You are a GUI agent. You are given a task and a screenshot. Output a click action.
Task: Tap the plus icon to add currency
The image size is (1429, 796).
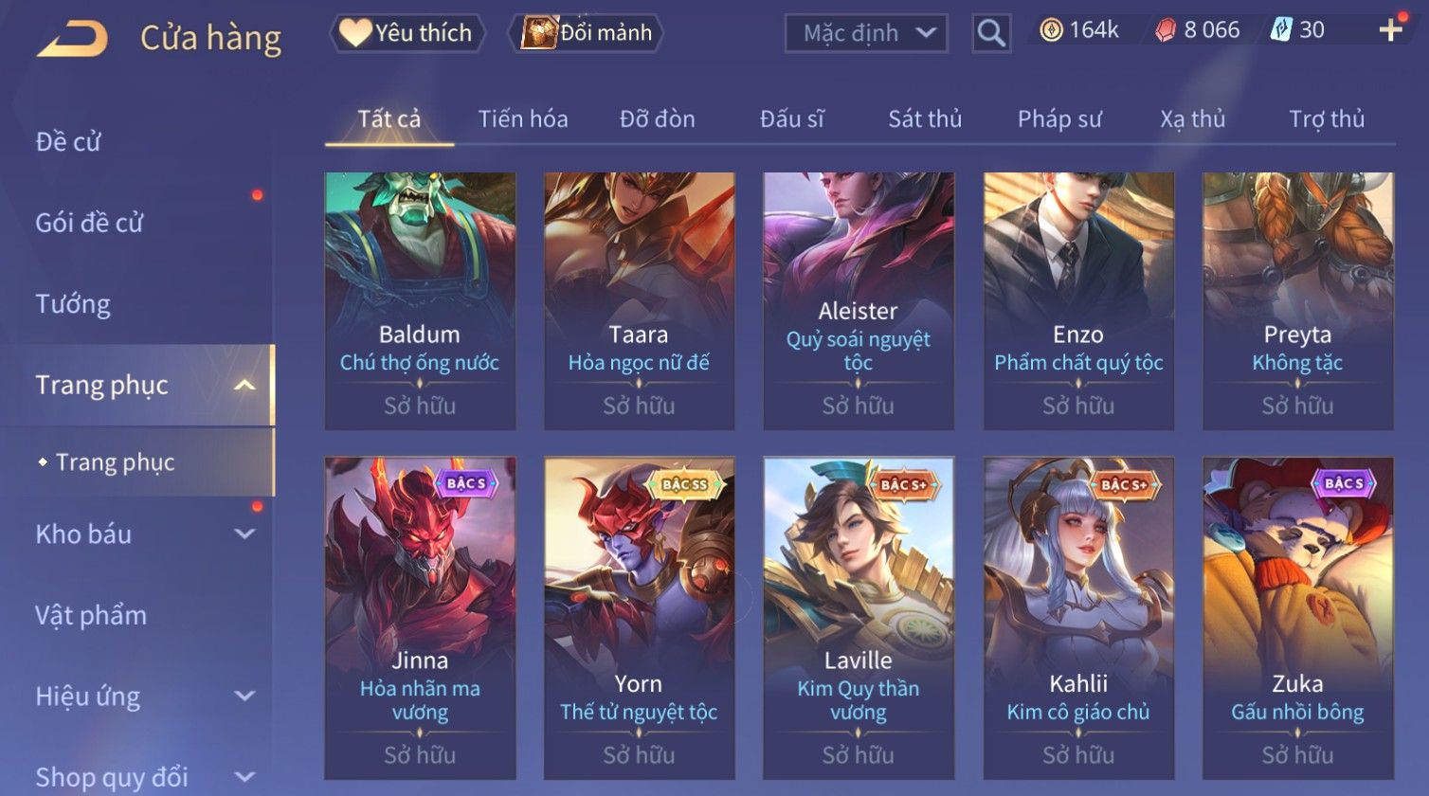coord(1390,30)
